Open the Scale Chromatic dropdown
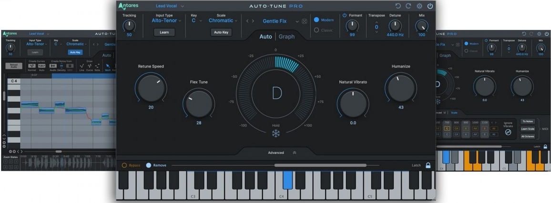The width and height of the screenshot is (551, 203). tap(223, 20)
